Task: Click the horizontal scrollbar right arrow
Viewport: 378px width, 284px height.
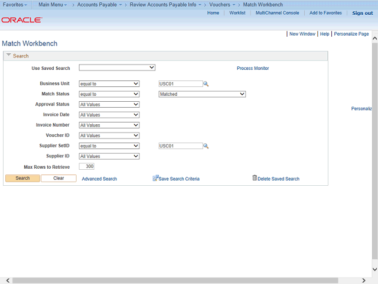Action: pos(364,280)
